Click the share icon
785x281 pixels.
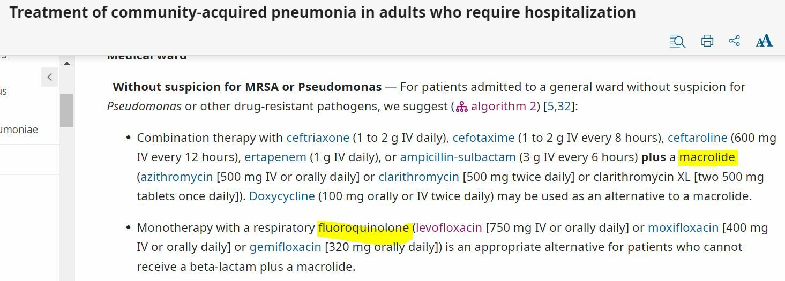[735, 41]
